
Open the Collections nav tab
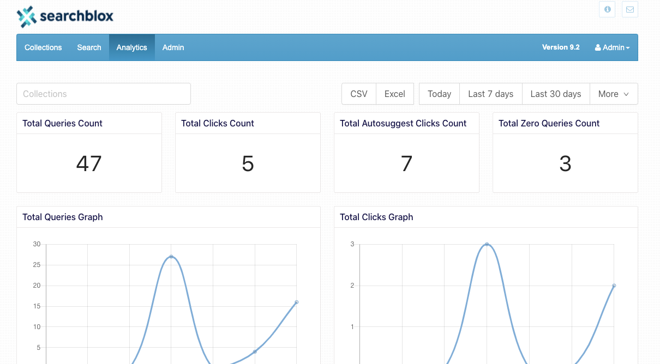point(43,47)
